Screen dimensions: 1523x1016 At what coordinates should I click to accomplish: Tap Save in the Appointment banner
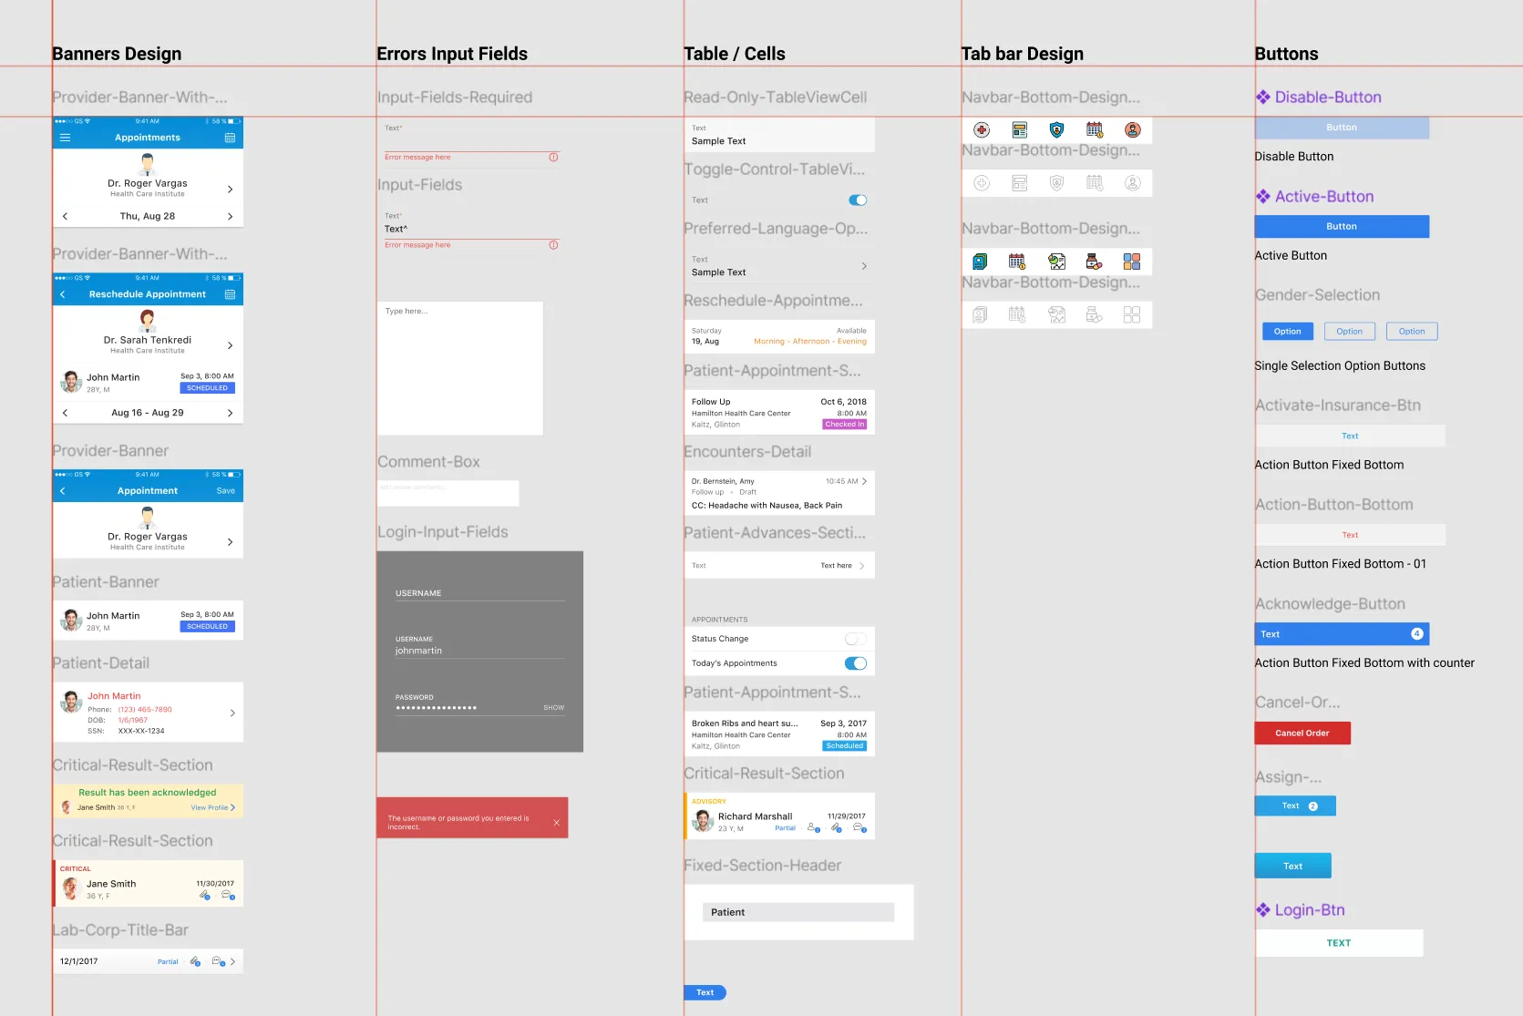click(225, 491)
